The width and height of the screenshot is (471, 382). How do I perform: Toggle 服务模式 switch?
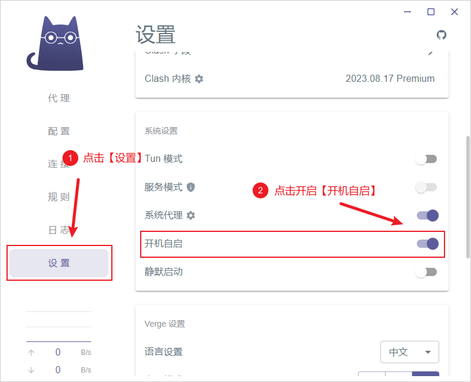point(426,187)
